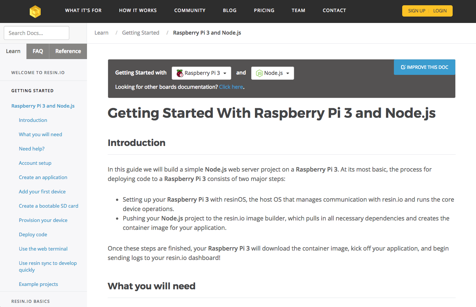Open Resin.io Basics sidebar section
Viewport: 476px width, 307px height.
[31, 301]
